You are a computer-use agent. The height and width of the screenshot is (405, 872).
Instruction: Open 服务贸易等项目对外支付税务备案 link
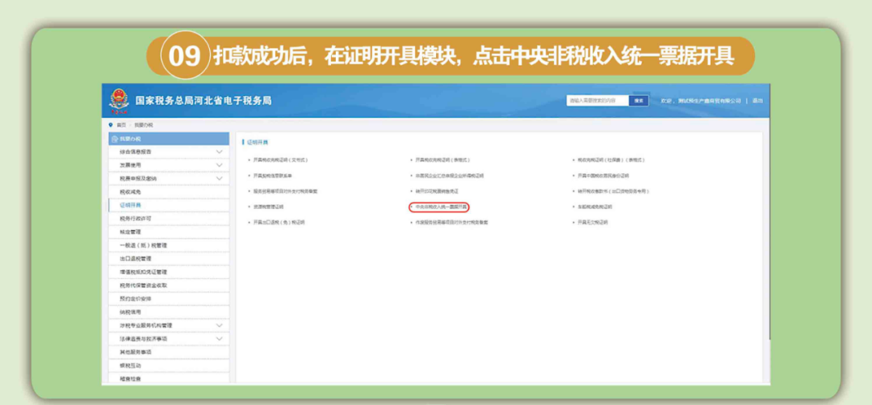285,191
